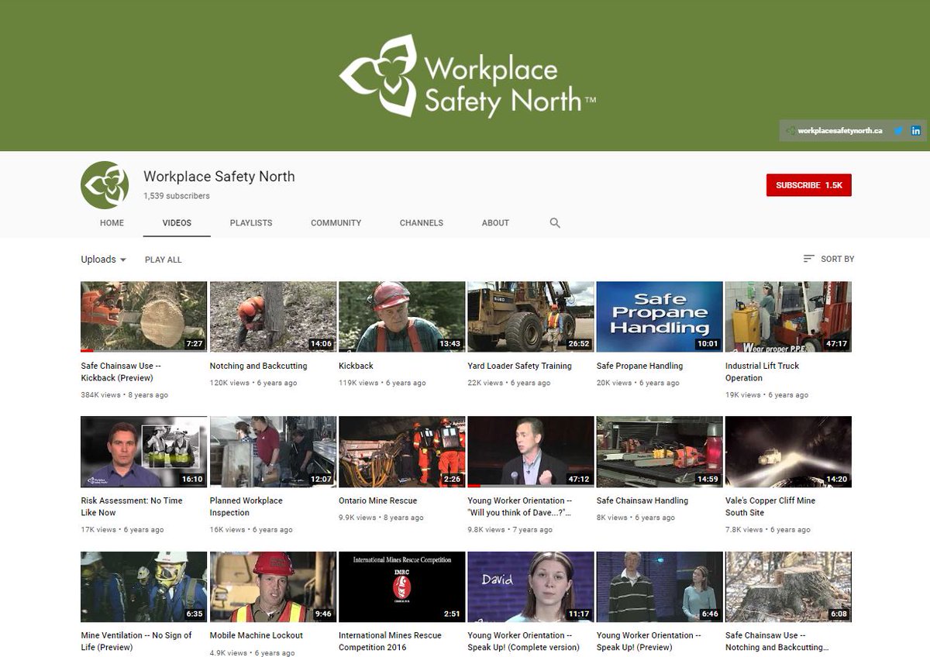This screenshot has height=657, width=930.
Task: Click the red Subscribe 1.5K button
Action: (808, 185)
